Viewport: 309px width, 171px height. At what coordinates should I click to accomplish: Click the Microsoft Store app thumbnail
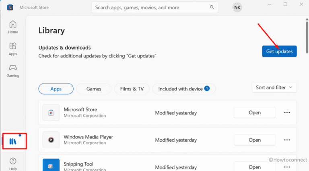tap(51, 112)
